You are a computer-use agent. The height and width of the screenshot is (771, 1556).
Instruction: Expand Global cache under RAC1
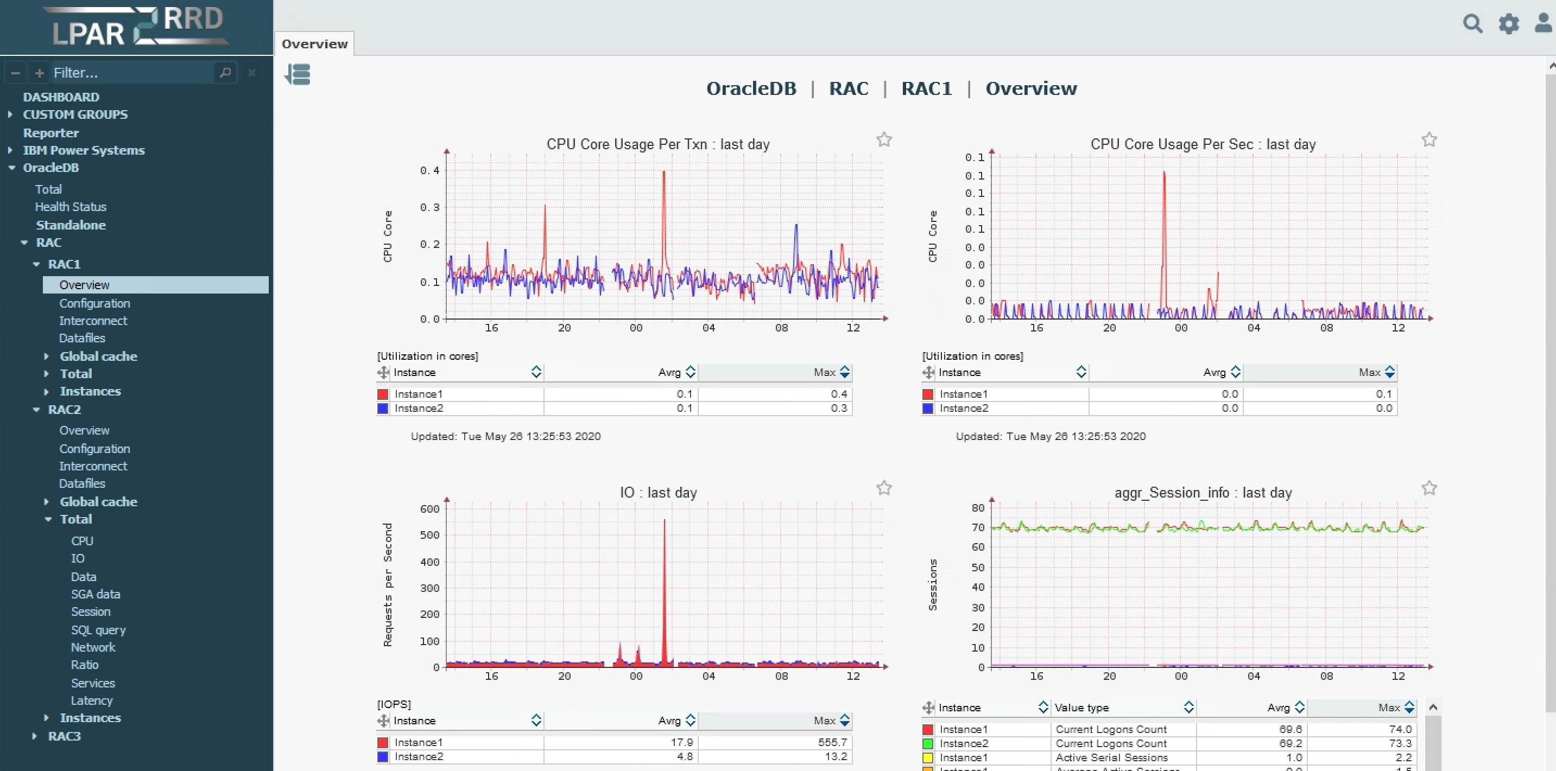coord(47,356)
